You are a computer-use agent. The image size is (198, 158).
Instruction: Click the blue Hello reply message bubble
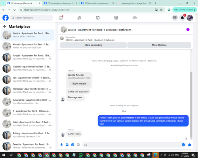tap(143, 121)
